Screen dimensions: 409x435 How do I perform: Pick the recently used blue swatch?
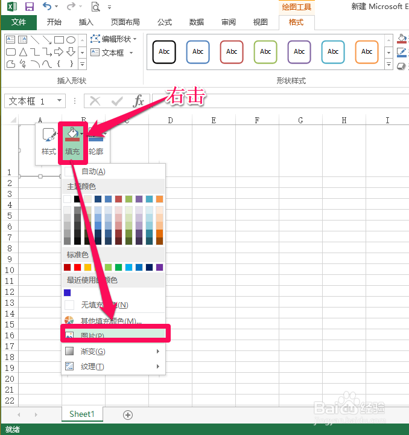68,292
